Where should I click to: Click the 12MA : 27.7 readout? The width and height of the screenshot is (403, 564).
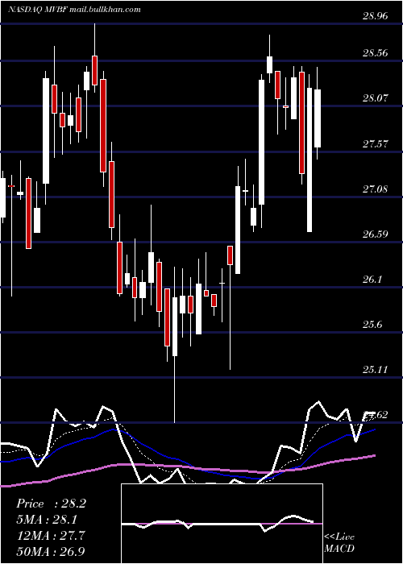[51, 535]
